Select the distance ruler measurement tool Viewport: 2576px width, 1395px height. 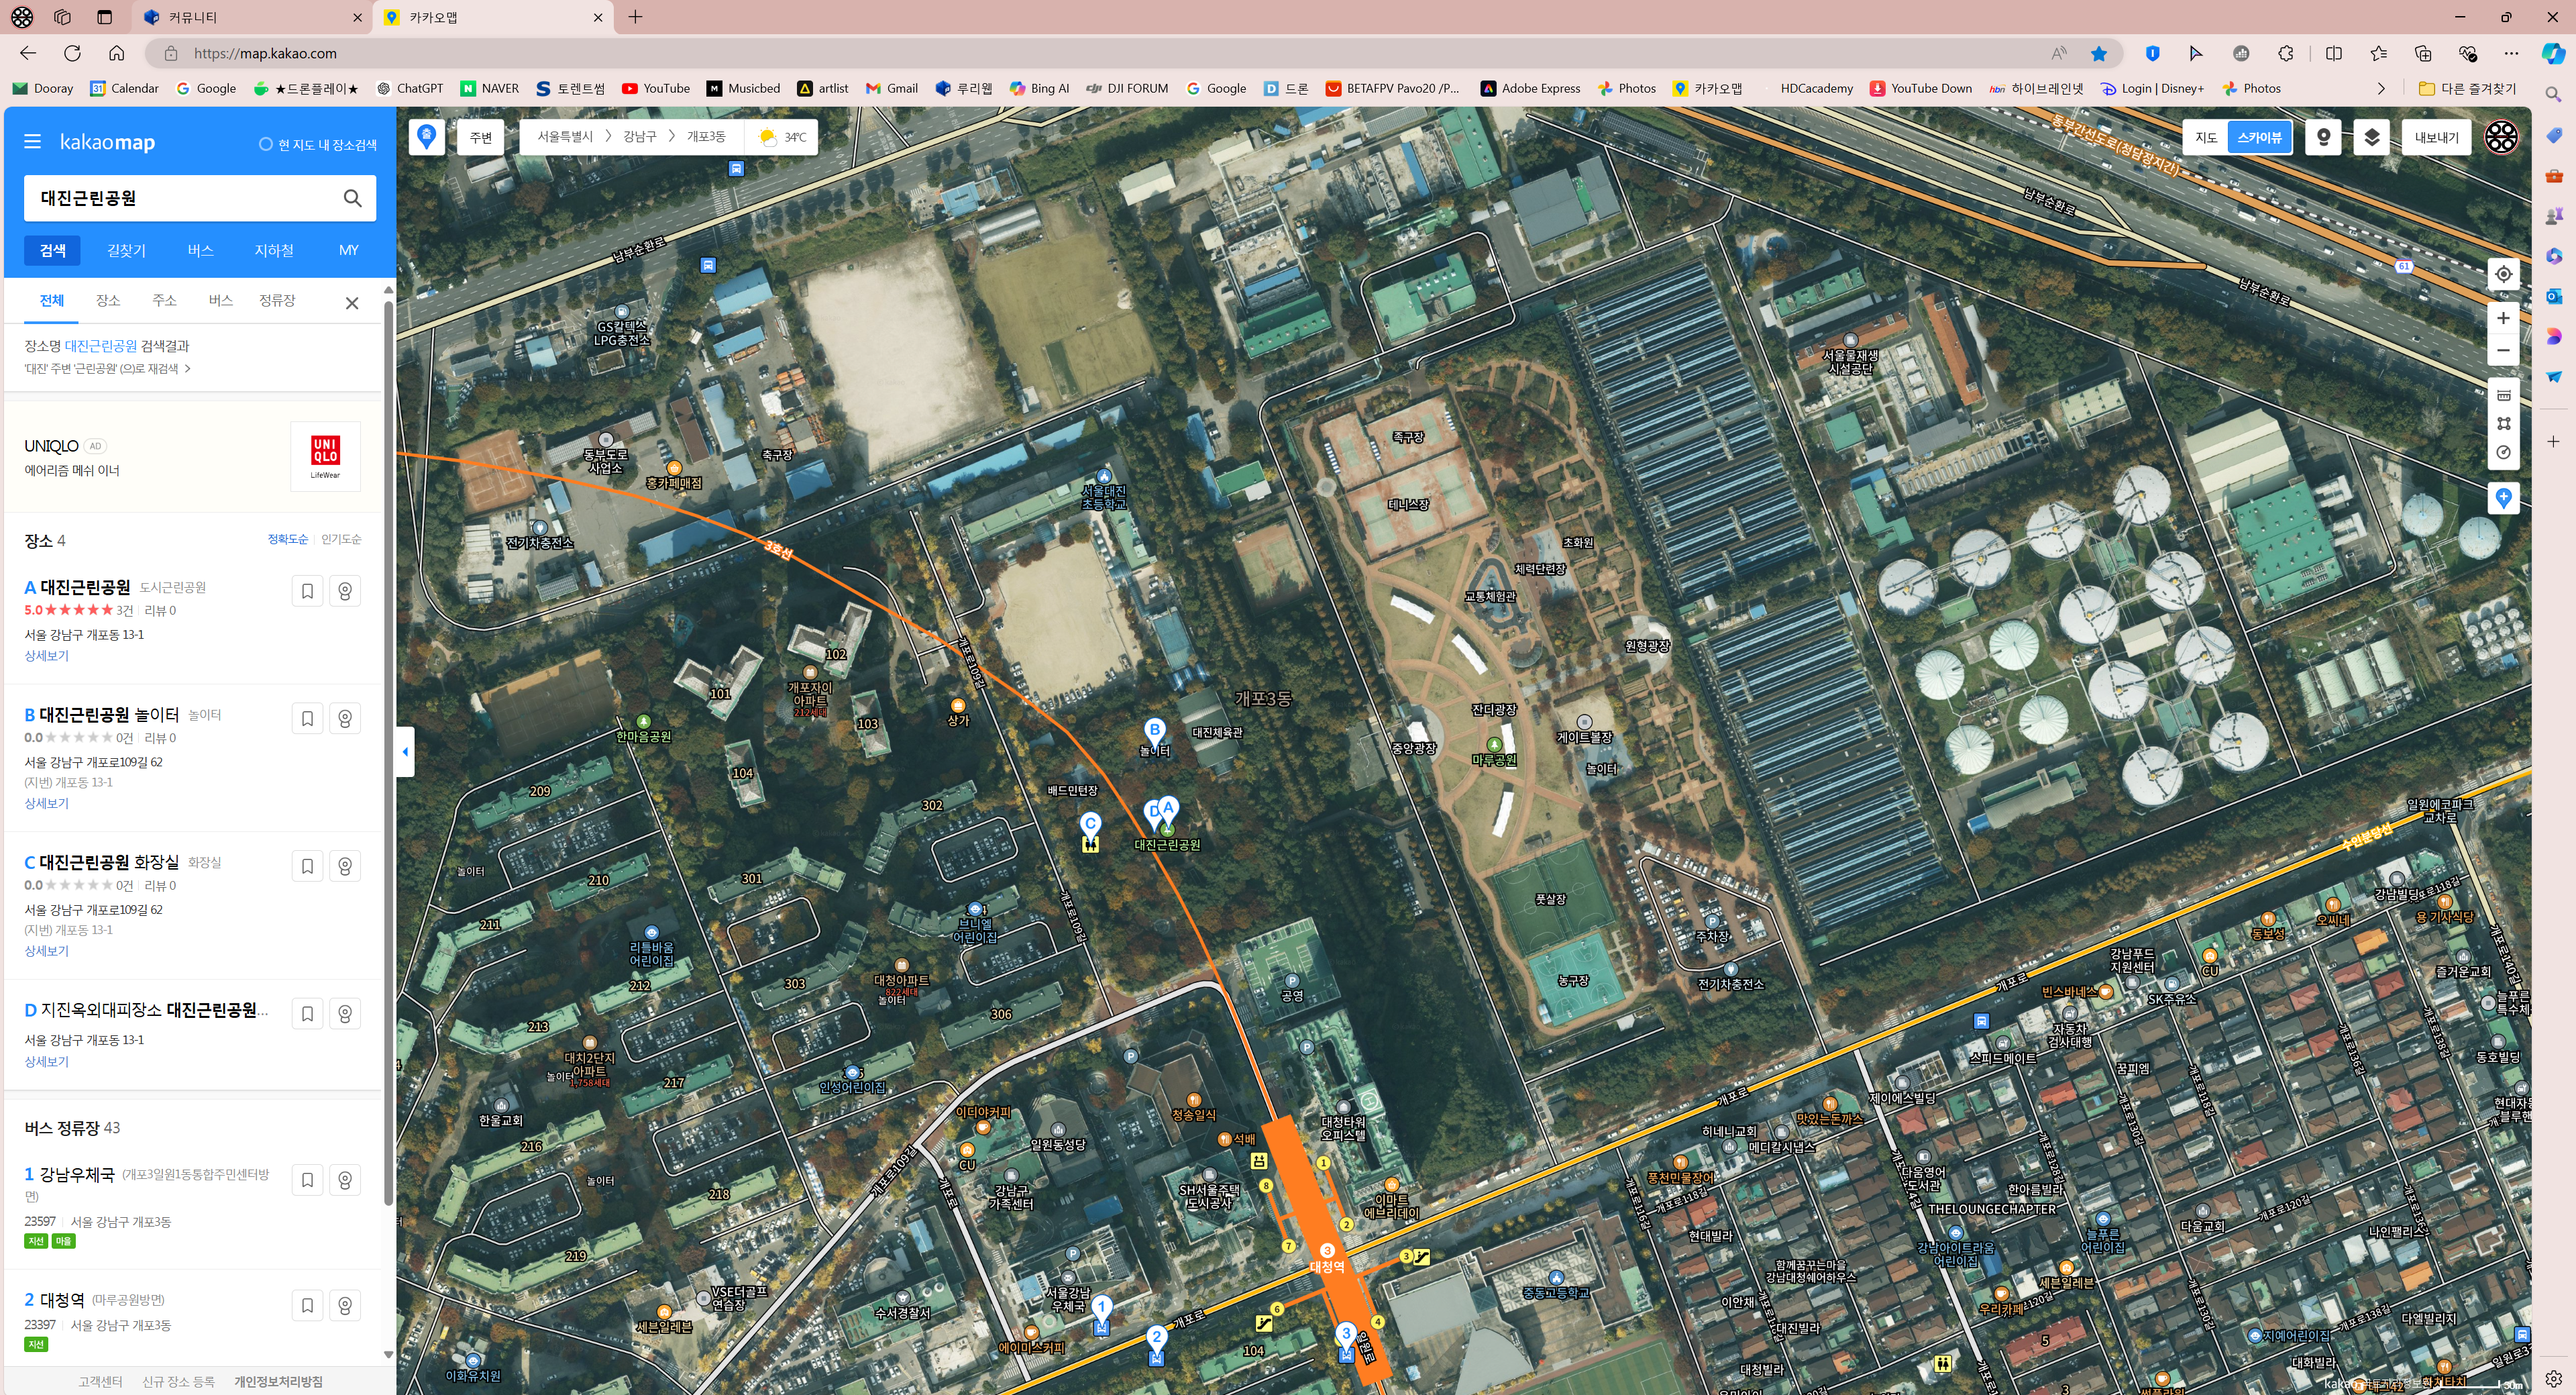point(2503,395)
